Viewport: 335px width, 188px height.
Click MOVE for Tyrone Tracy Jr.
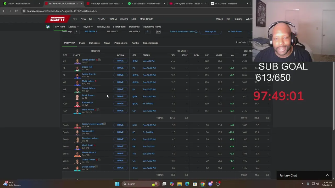tap(120, 75)
